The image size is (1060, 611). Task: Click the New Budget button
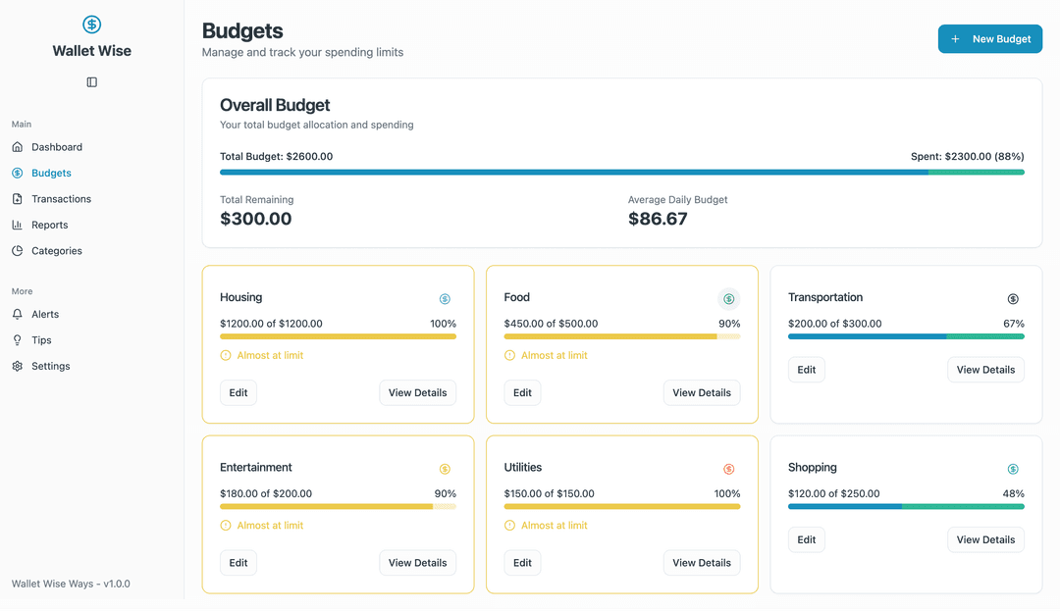tap(989, 38)
